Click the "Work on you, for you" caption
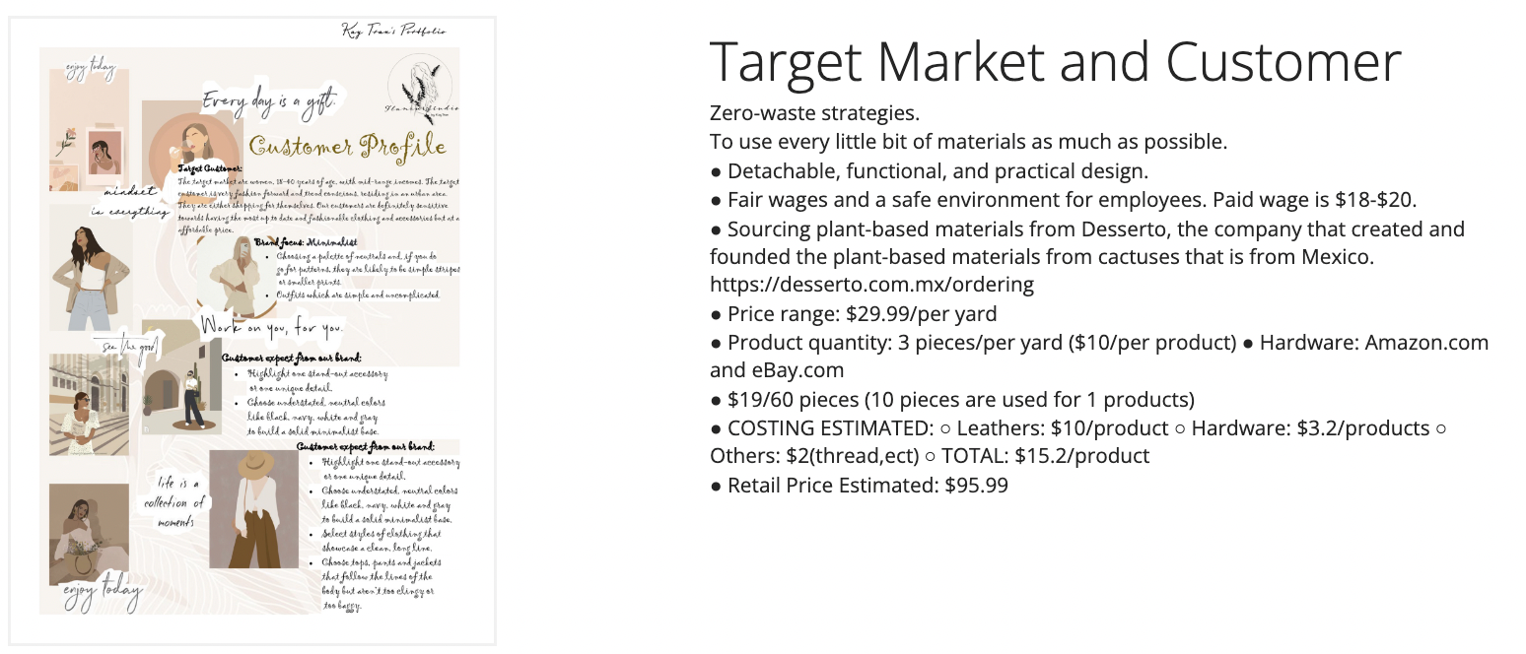The image size is (1526, 654). point(272,326)
